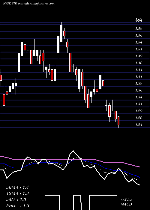150x210 pixels.
Task: Click the <<Live MACD label
Action: point(126,202)
